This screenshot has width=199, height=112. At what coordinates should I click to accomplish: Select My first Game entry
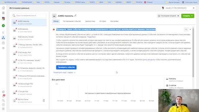tap(29, 100)
